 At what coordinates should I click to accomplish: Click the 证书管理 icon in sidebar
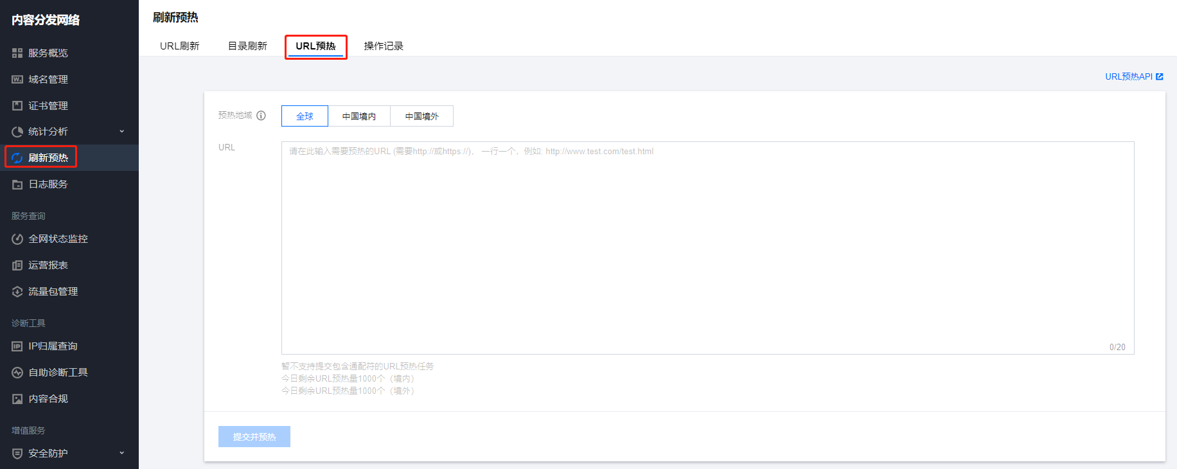click(x=17, y=105)
